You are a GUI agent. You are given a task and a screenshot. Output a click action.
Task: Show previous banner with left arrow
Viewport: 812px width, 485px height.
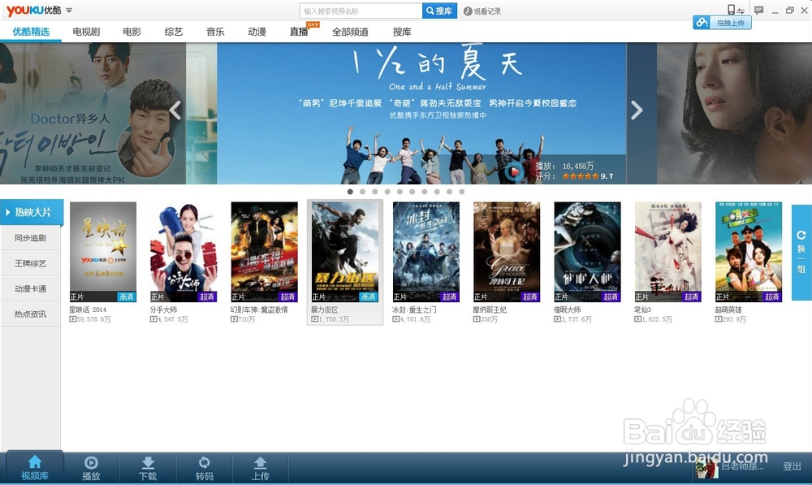coord(175,110)
